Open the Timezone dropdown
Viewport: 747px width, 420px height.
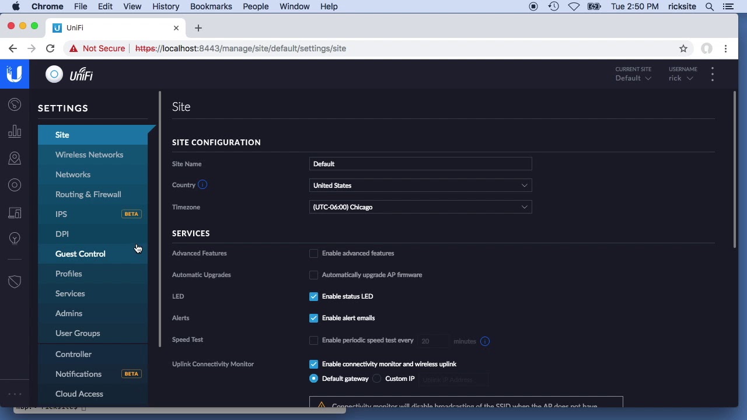[x=420, y=207]
